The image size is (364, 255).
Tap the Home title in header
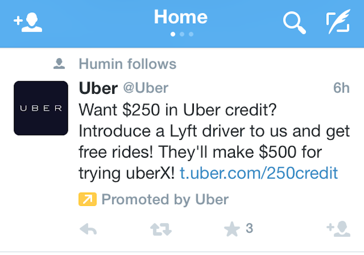(x=181, y=17)
